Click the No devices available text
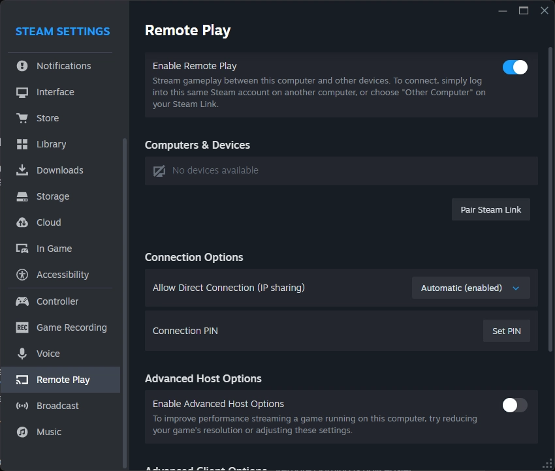This screenshot has height=471, width=555. click(x=215, y=170)
